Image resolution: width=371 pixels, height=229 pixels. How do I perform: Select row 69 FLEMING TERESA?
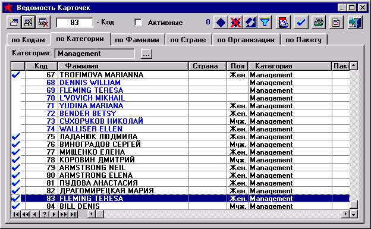click(x=180, y=90)
